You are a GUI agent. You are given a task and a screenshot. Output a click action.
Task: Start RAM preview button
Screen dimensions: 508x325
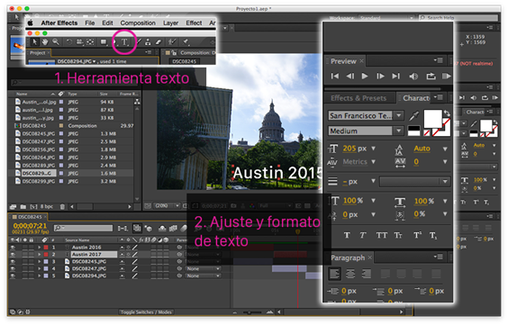[447, 77]
